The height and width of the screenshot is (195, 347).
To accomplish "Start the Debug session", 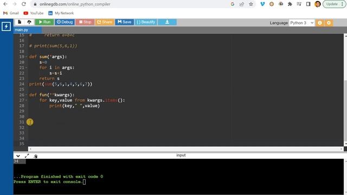I will [65, 22].
